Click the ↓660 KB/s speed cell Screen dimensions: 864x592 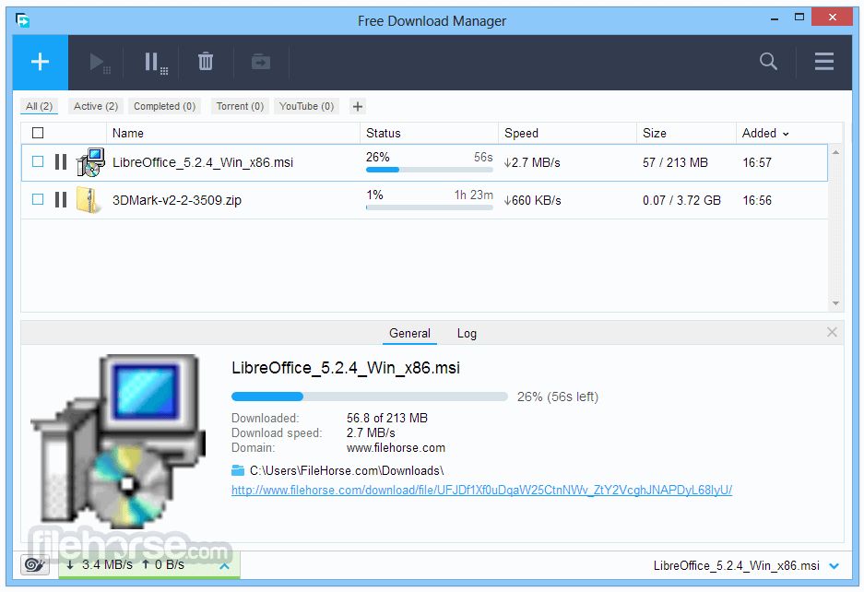pyautogui.click(x=532, y=200)
